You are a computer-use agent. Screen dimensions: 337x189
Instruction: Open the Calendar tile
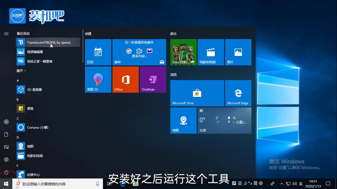point(98,52)
